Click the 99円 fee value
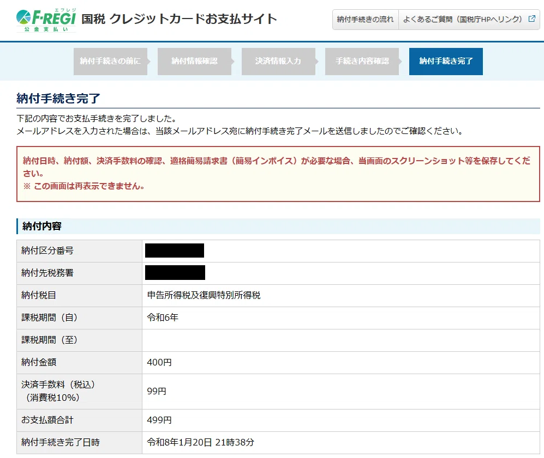Image resolution: width=544 pixels, height=458 pixels. click(157, 391)
